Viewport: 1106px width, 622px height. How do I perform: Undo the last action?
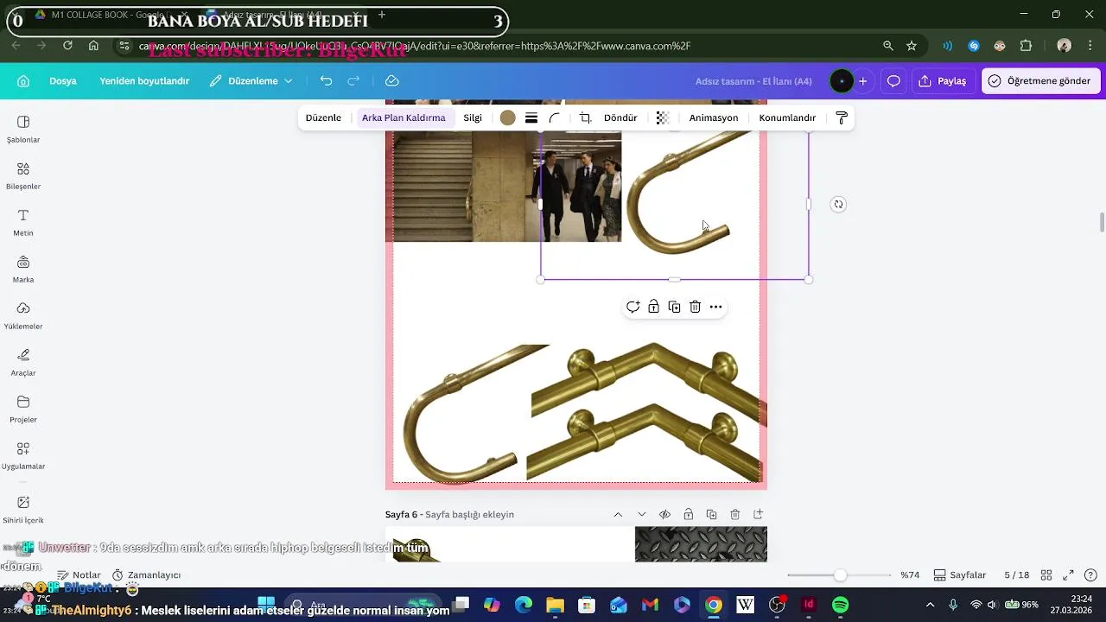pyautogui.click(x=326, y=80)
